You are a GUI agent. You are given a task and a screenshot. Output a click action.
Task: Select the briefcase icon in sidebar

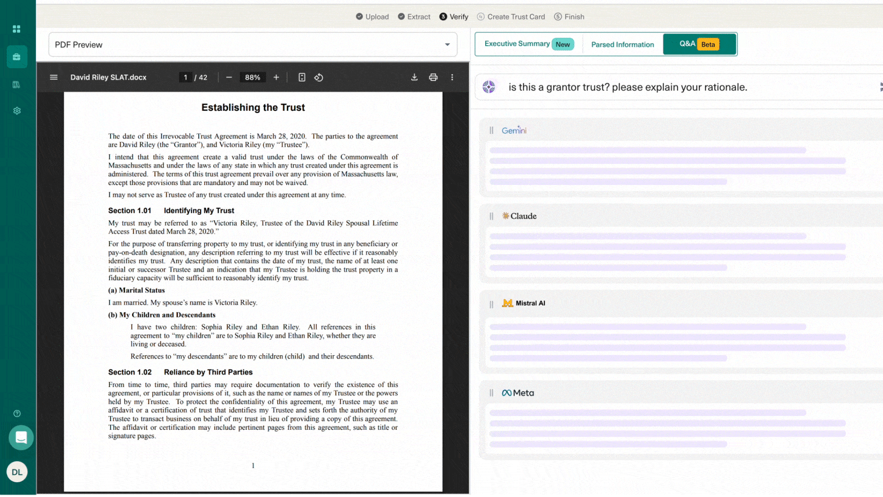tap(17, 57)
